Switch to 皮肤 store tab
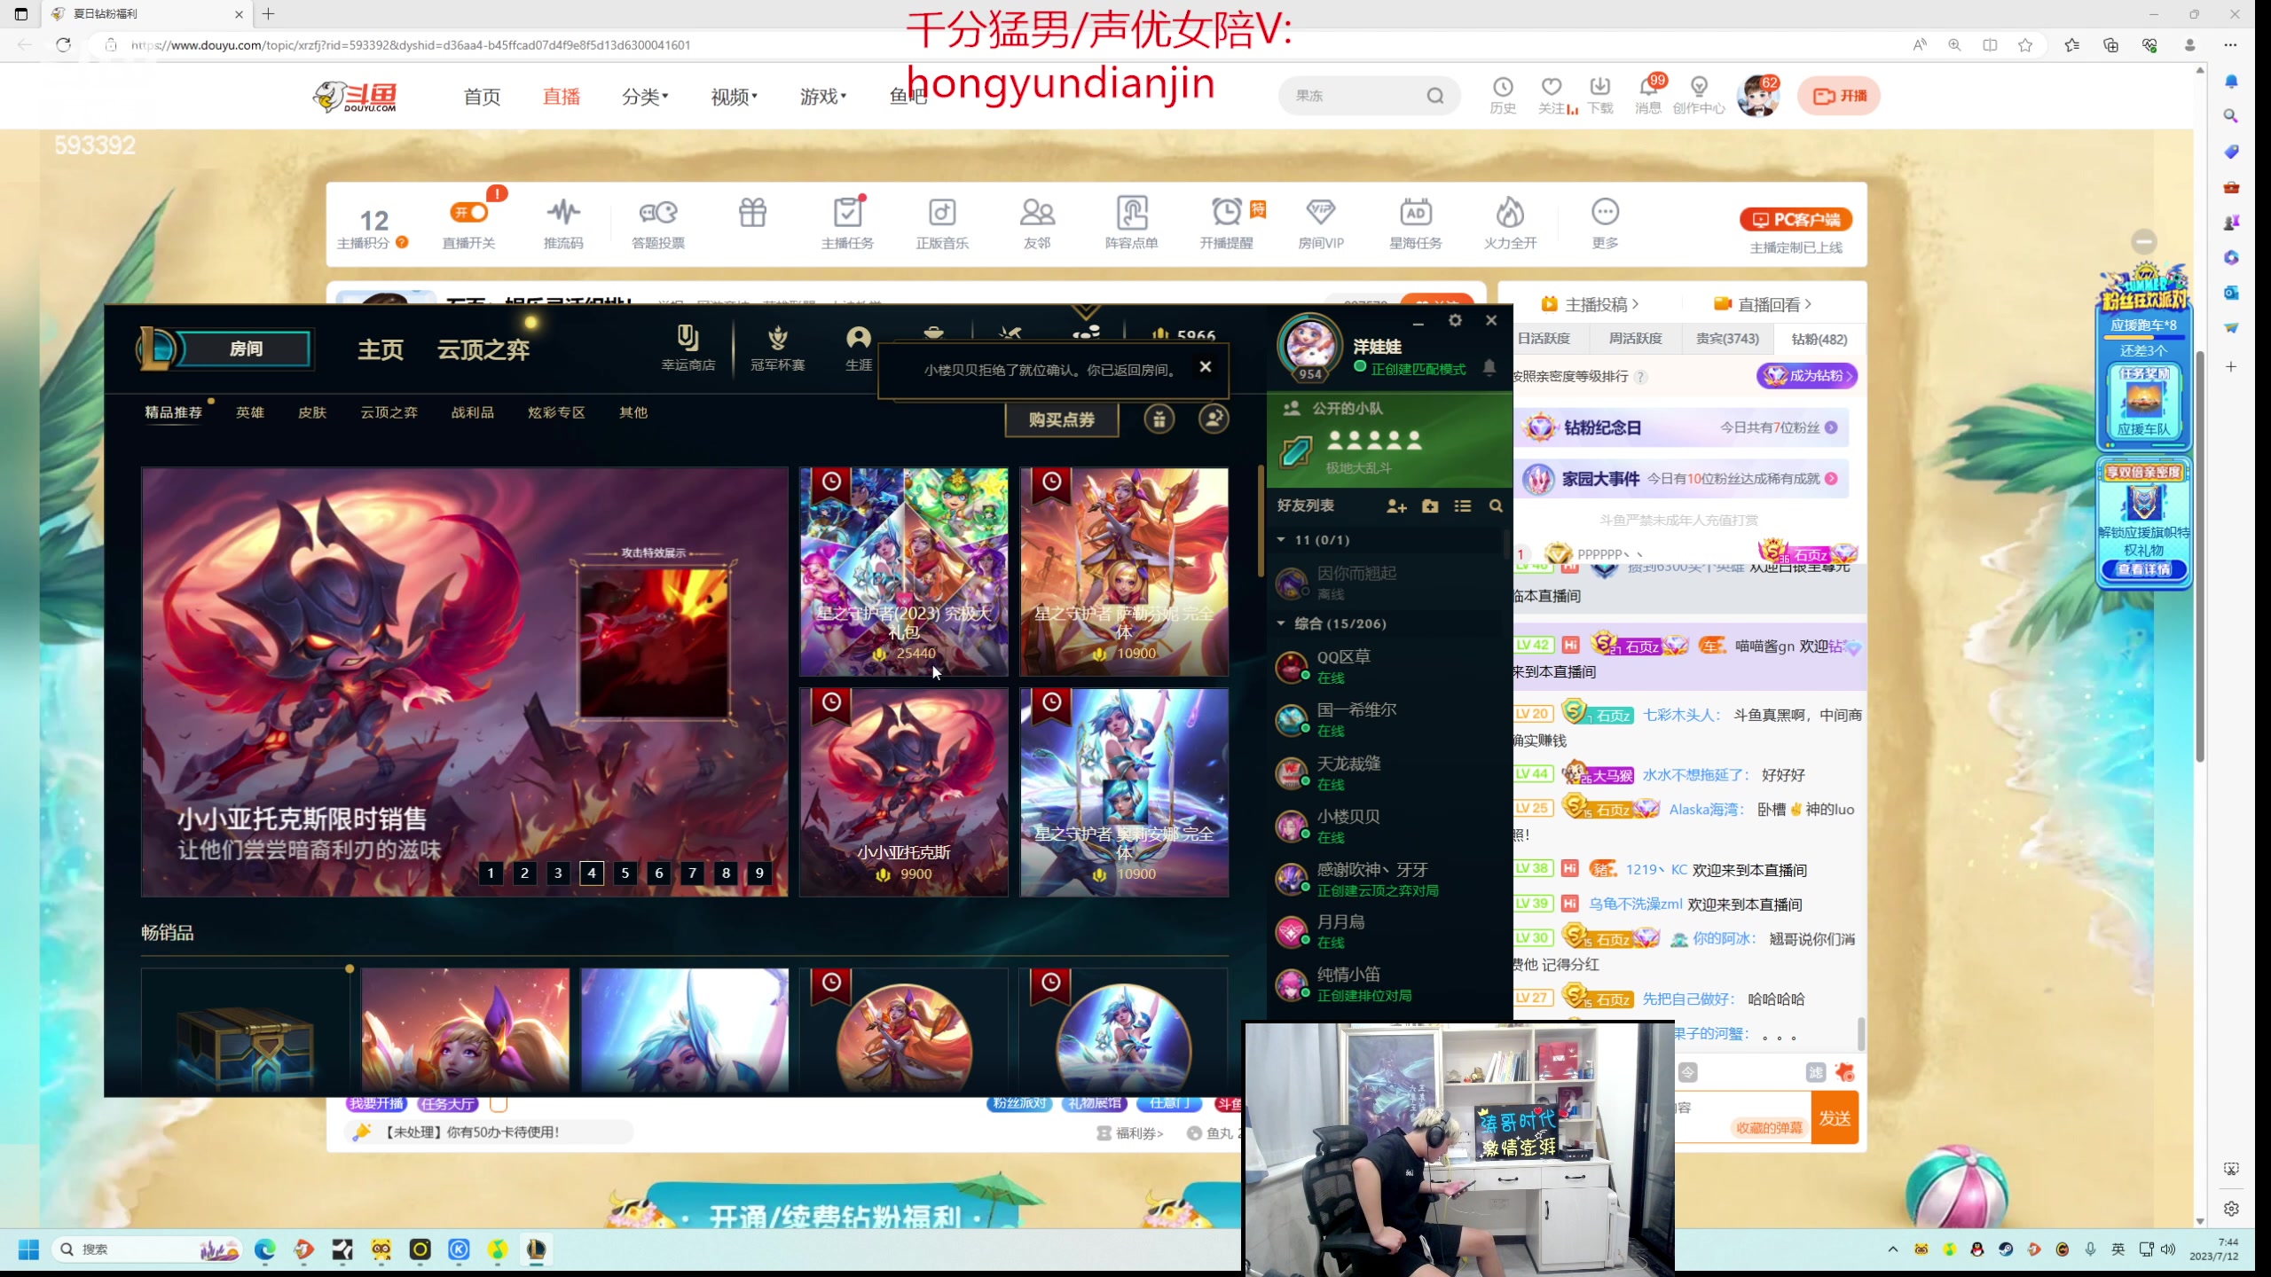Viewport: 2271px width, 1277px height. coord(312,412)
